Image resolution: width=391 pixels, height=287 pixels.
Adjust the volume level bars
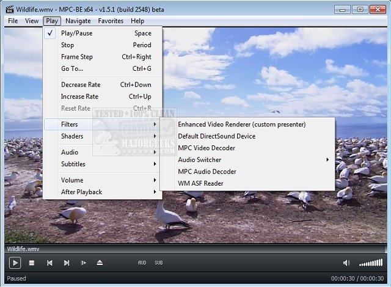click(x=371, y=263)
